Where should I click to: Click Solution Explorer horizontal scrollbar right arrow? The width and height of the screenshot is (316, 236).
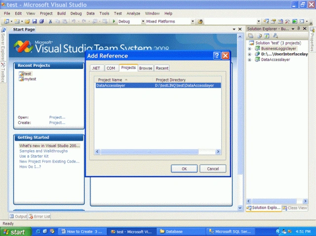305,201
